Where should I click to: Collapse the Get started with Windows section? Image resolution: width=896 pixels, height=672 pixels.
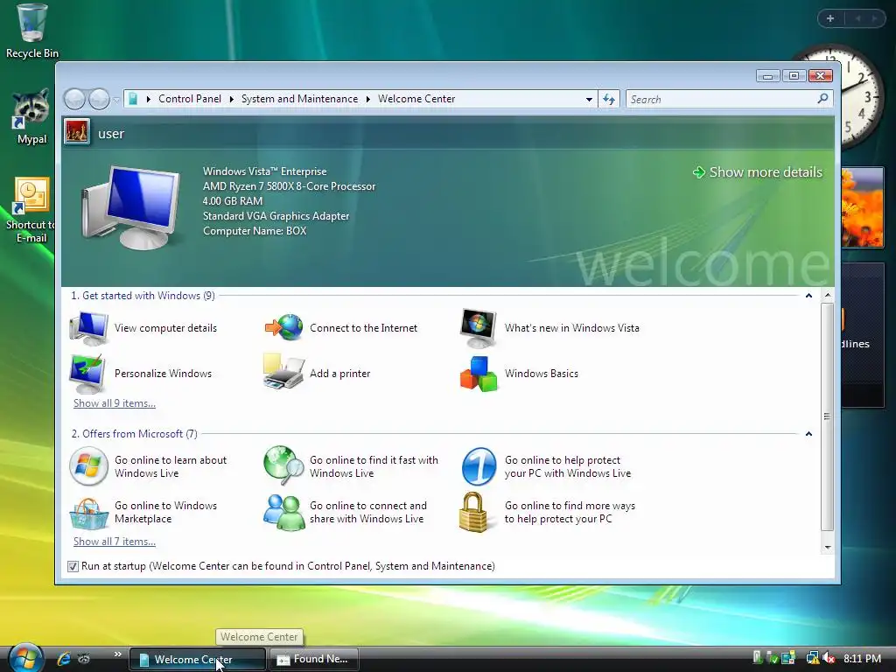[x=808, y=296]
